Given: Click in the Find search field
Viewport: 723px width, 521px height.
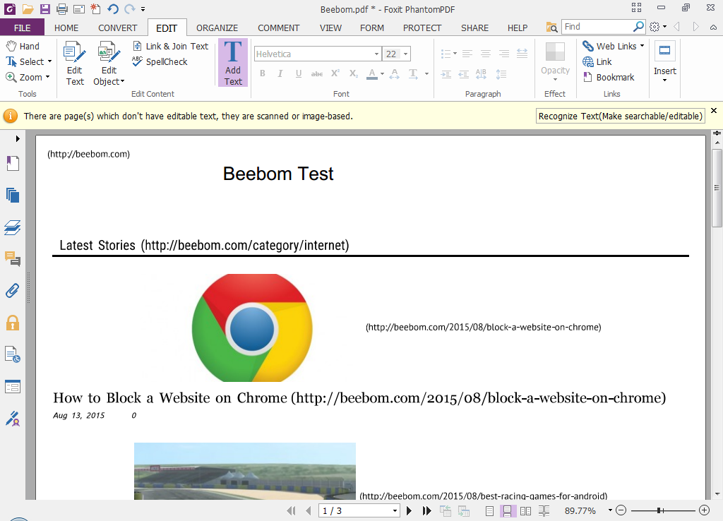Looking at the screenshot, I should click(x=597, y=26).
